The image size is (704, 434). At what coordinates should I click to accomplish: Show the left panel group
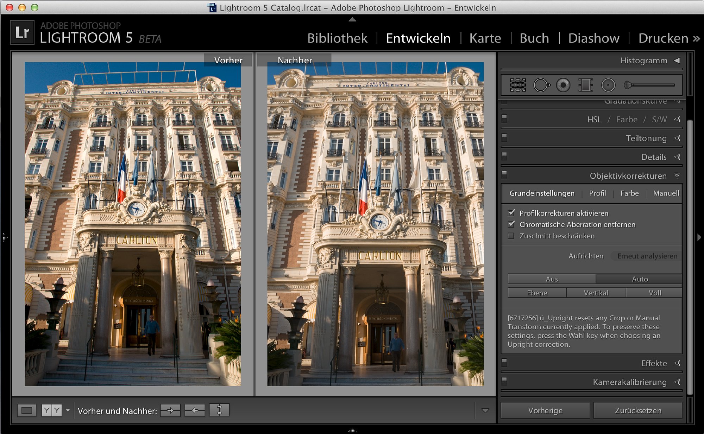[x=5, y=237]
